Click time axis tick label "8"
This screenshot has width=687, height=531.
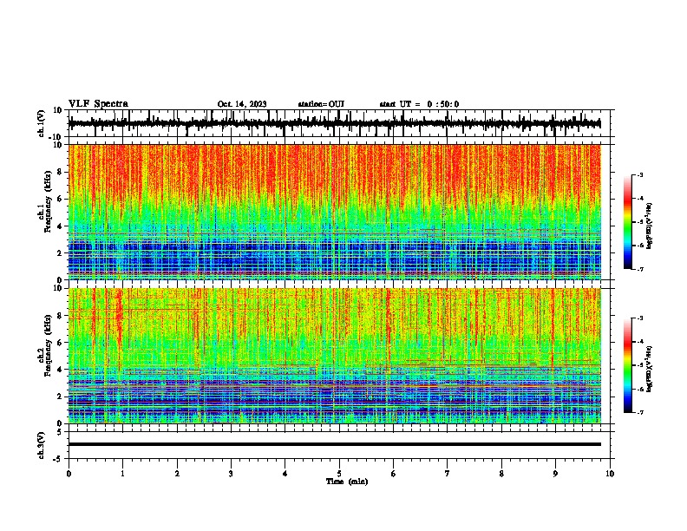point(501,474)
